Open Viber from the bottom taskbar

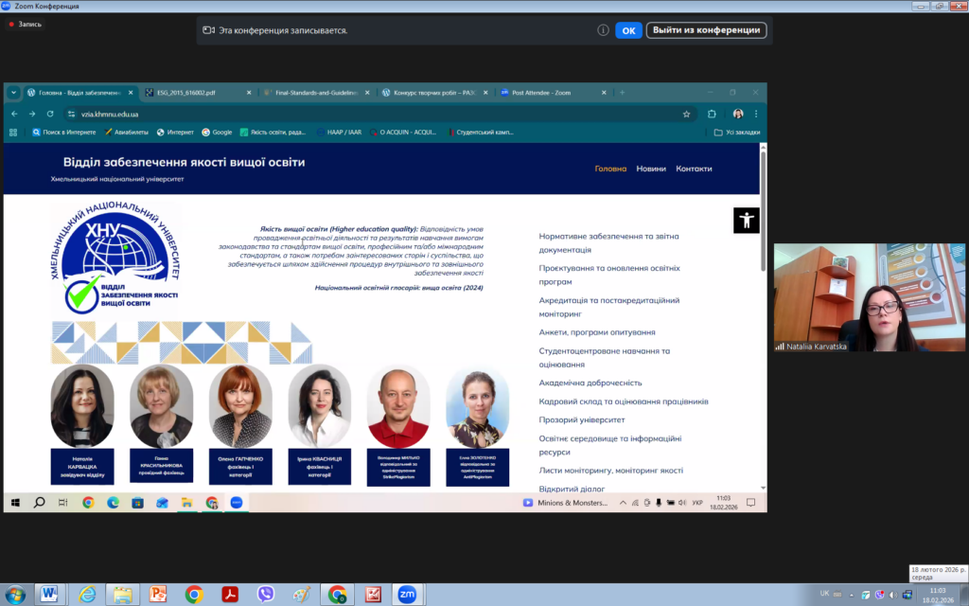(x=266, y=594)
